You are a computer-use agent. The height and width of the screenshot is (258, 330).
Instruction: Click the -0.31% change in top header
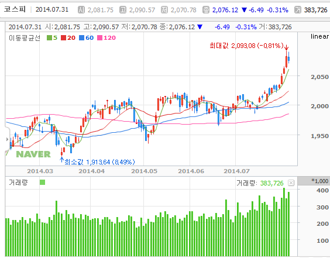coord(277,10)
